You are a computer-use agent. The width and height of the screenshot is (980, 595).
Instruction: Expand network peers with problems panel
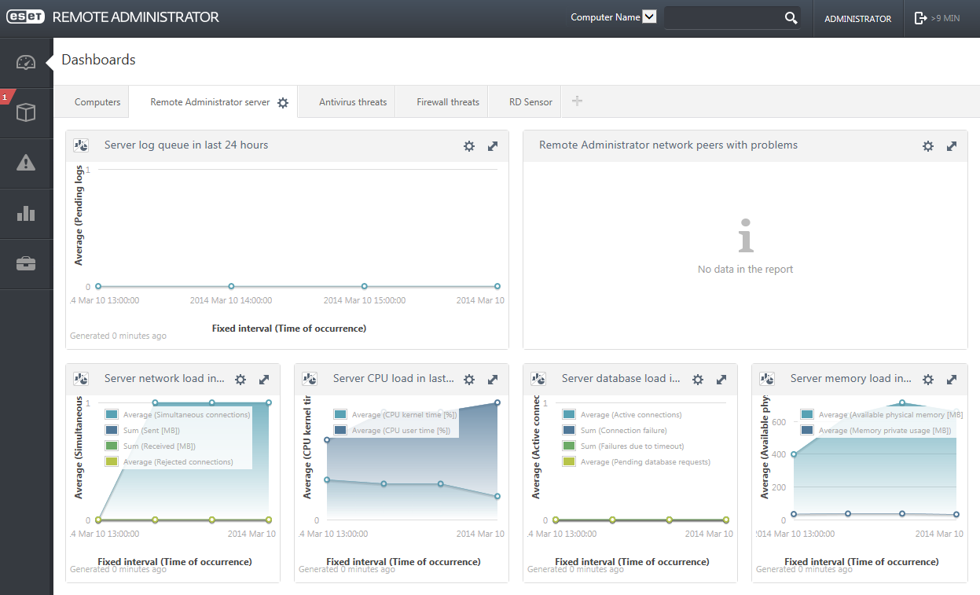(952, 146)
